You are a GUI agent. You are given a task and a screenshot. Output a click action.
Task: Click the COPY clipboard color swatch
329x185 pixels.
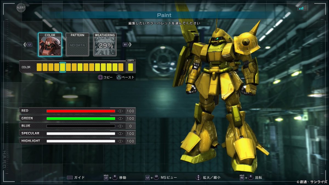(x=131, y=67)
